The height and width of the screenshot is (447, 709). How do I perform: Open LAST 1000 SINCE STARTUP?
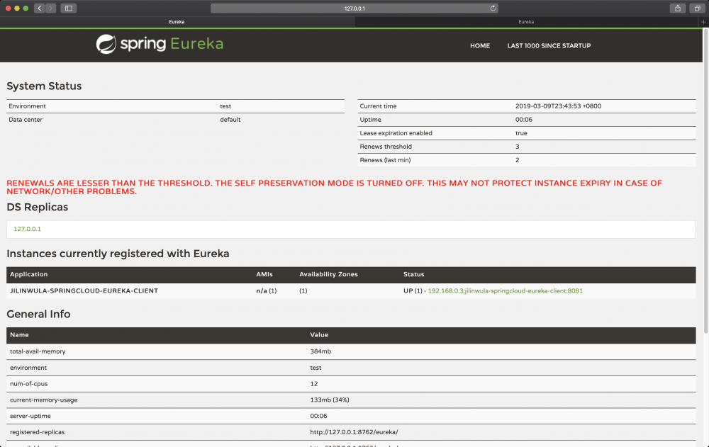tap(549, 45)
